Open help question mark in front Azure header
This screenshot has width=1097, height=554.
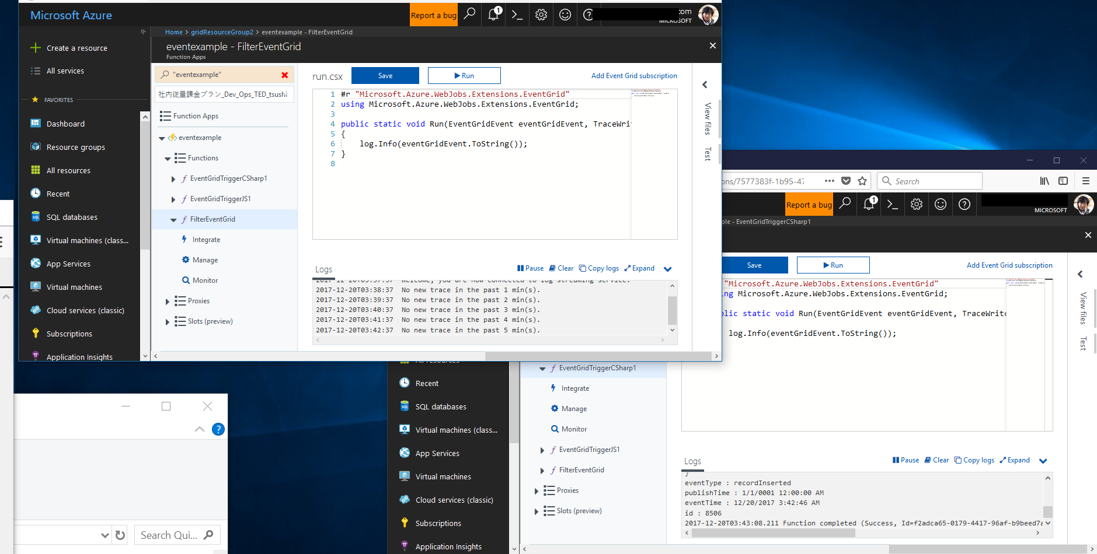588,15
